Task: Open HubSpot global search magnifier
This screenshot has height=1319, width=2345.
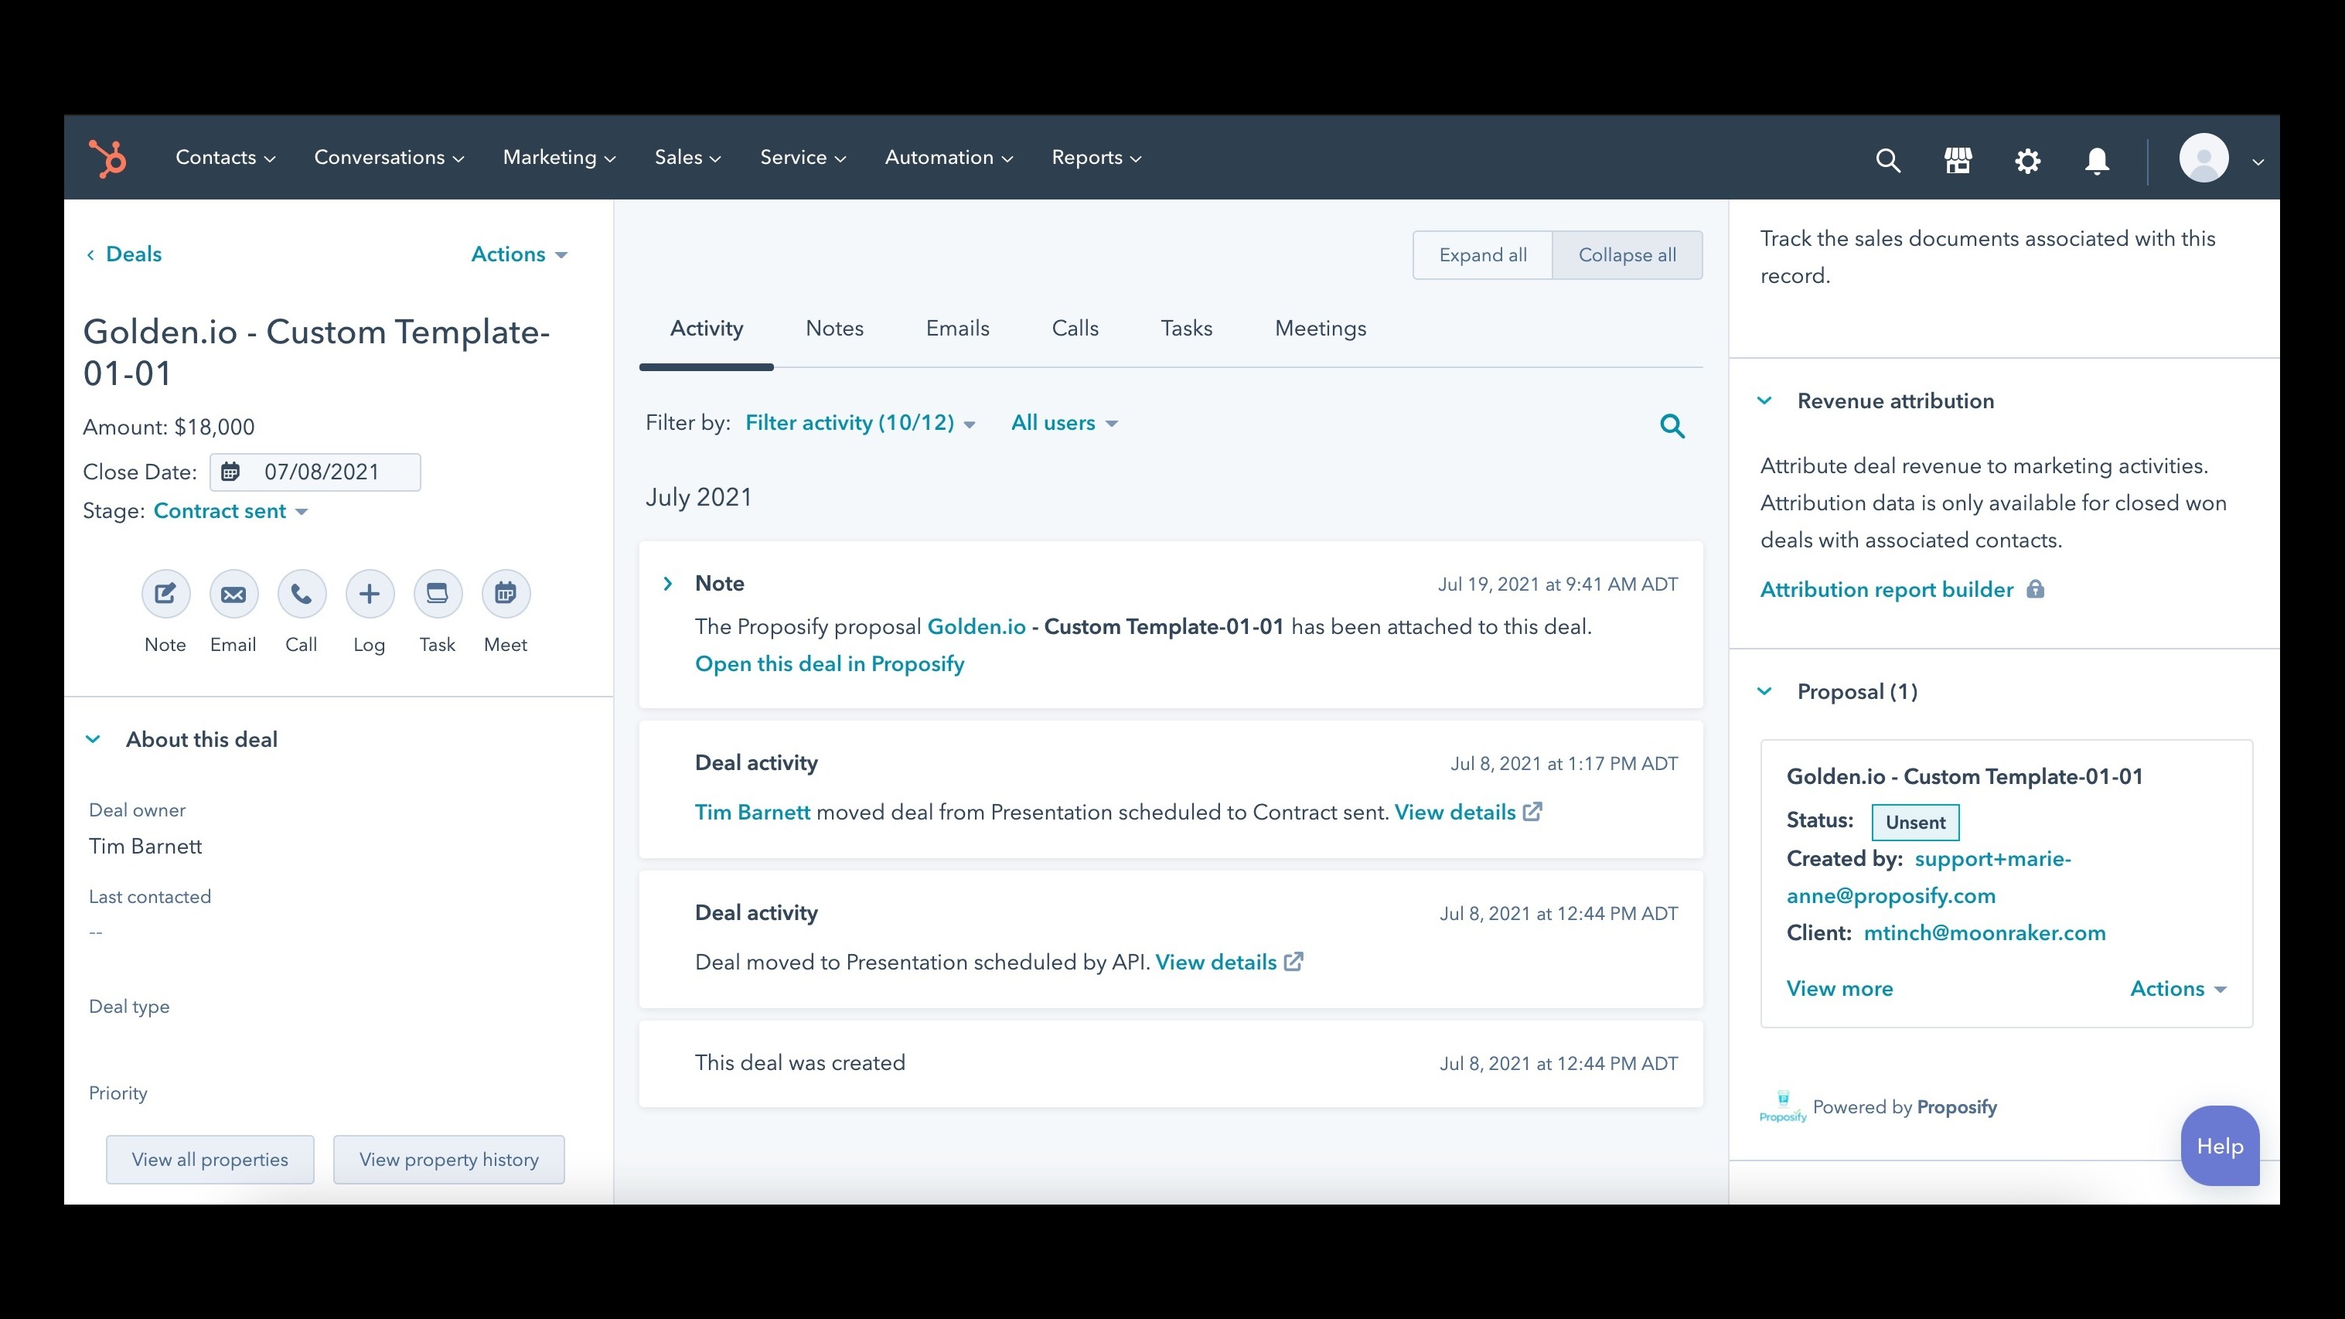Action: [1888, 159]
